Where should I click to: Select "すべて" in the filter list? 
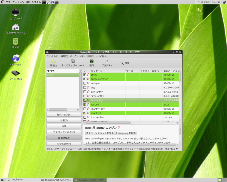pyautogui.click(x=63, y=71)
